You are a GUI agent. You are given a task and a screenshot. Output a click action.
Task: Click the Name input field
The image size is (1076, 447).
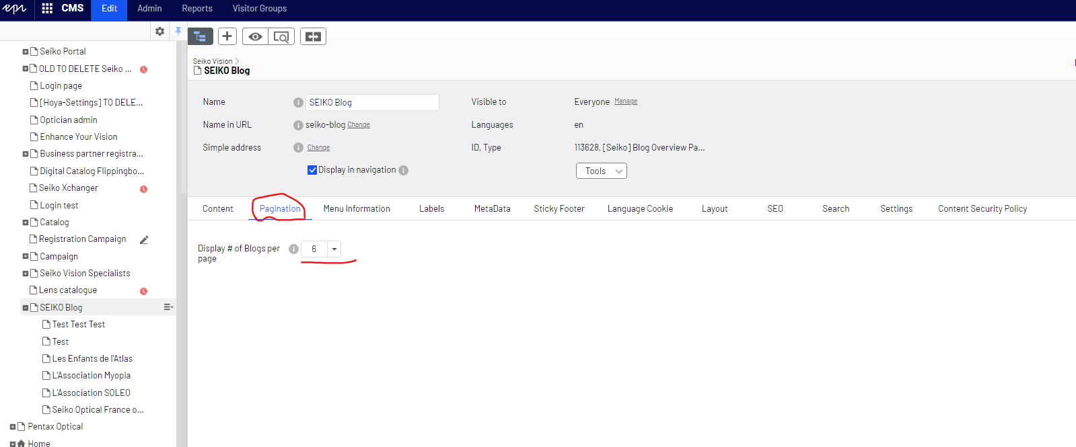pyautogui.click(x=372, y=102)
